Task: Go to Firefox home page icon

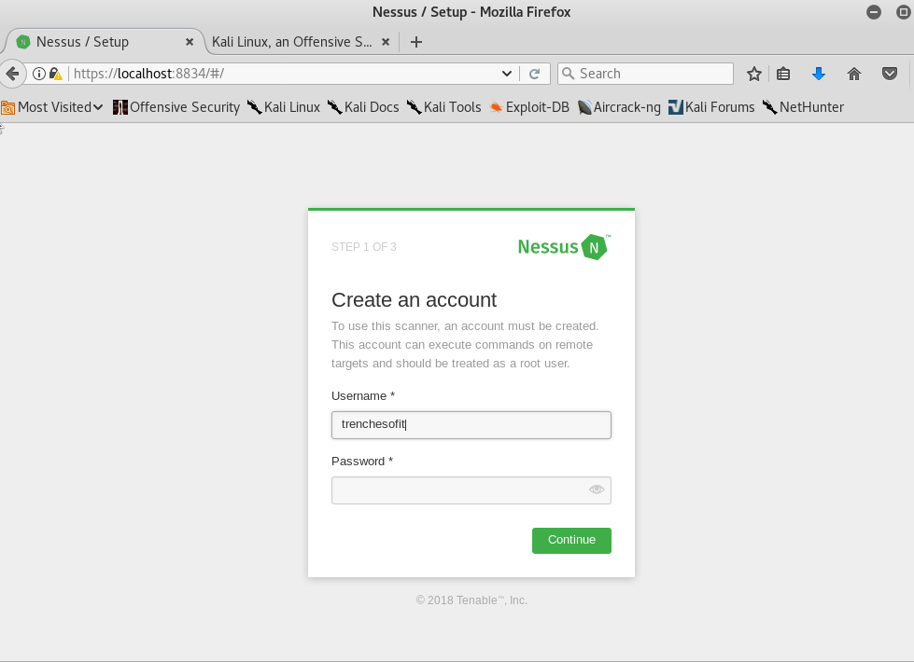Action: pyautogui.click(x=854, y=74)
